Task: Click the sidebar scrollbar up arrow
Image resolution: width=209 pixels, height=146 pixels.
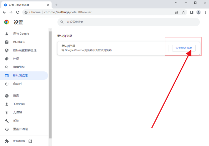Action: pos(50,30)
